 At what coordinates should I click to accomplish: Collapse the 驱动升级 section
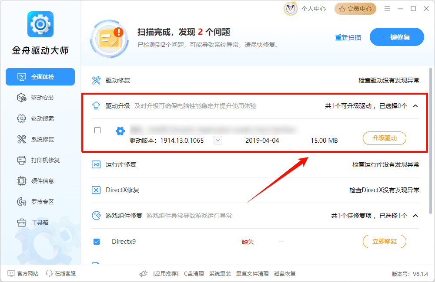415,106
